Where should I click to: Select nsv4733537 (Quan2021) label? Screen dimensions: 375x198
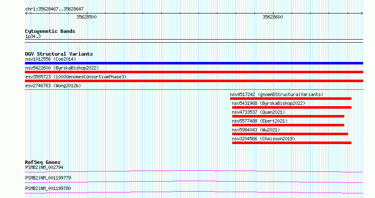(x=258, y=112)
